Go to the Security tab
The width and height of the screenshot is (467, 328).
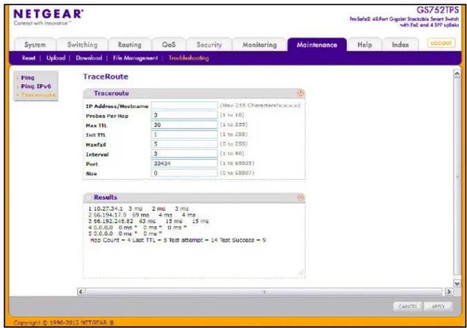pos(209,45)
